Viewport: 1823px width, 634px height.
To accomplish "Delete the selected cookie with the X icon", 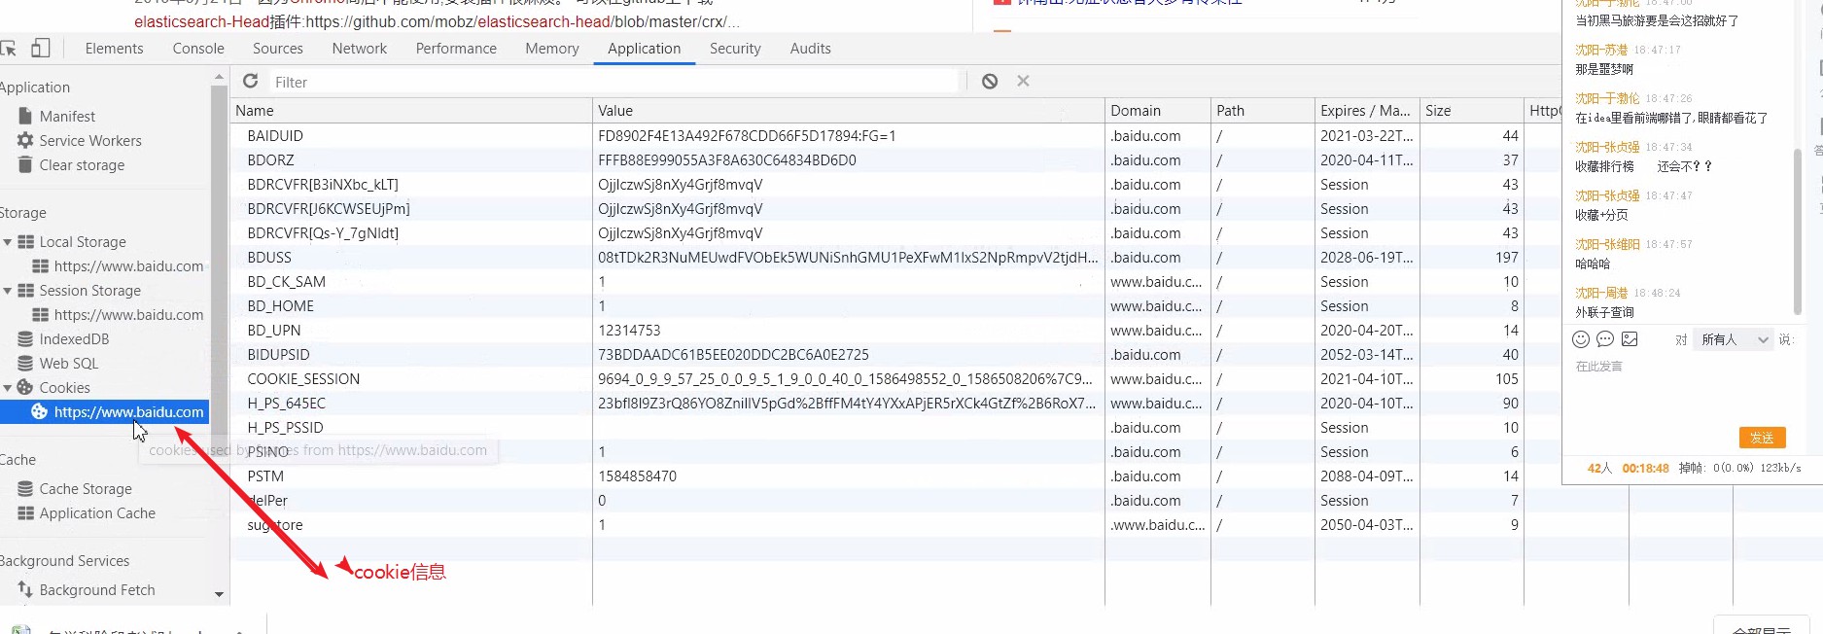I will [1023, 82].
